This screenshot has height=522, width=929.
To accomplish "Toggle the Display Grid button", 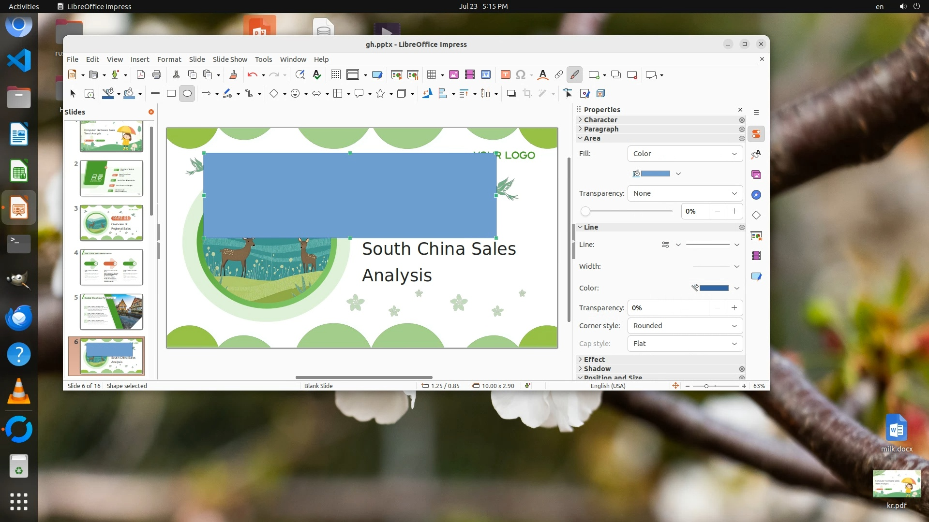I will coord(335,74).
